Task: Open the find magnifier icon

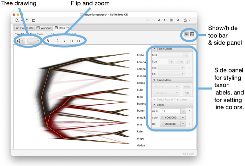Action: pyautogui.click(x=178, y=20)
